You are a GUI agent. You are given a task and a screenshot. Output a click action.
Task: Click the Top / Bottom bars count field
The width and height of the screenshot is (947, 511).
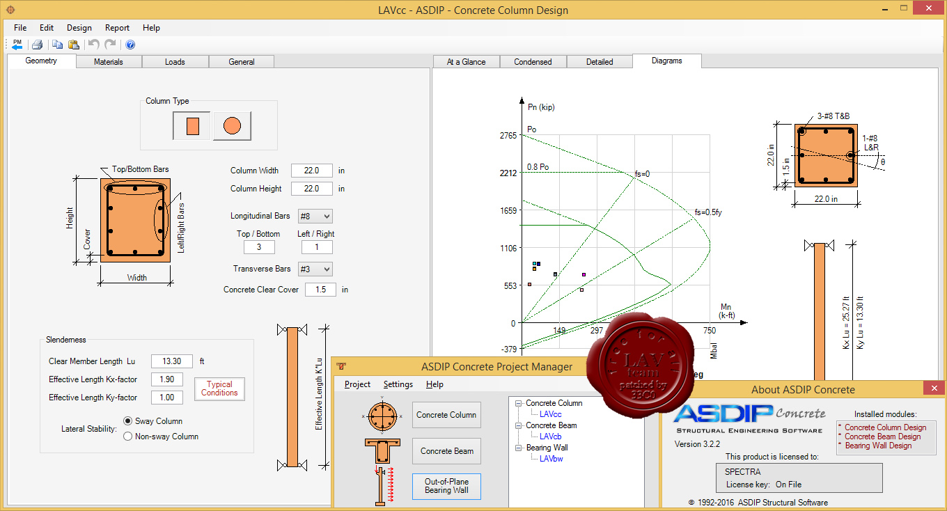259,247
